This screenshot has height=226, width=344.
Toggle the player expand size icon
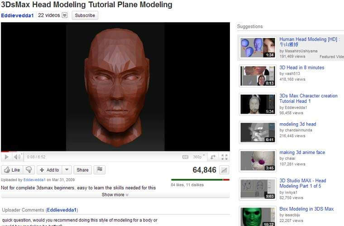click(212, 157)
